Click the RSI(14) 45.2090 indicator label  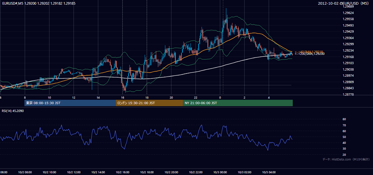coord(13,111)
